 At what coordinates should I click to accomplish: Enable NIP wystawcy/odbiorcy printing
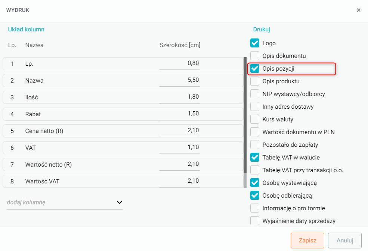255,94
